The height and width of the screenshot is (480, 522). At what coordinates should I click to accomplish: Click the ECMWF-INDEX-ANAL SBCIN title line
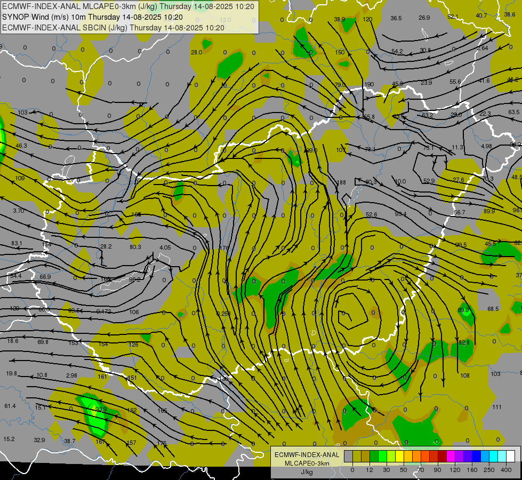tap(113, 28)
